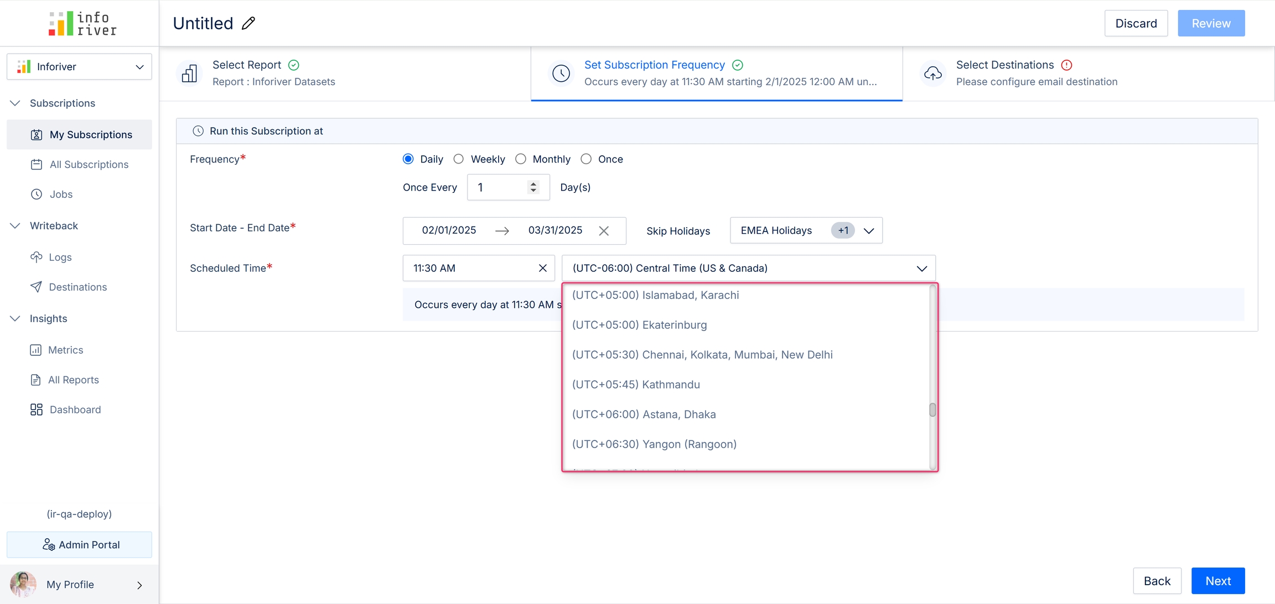This screenshot has height=604, width=1275.
Task: Clear the scheduled time 11:30 AM
Action: point(542,268)
